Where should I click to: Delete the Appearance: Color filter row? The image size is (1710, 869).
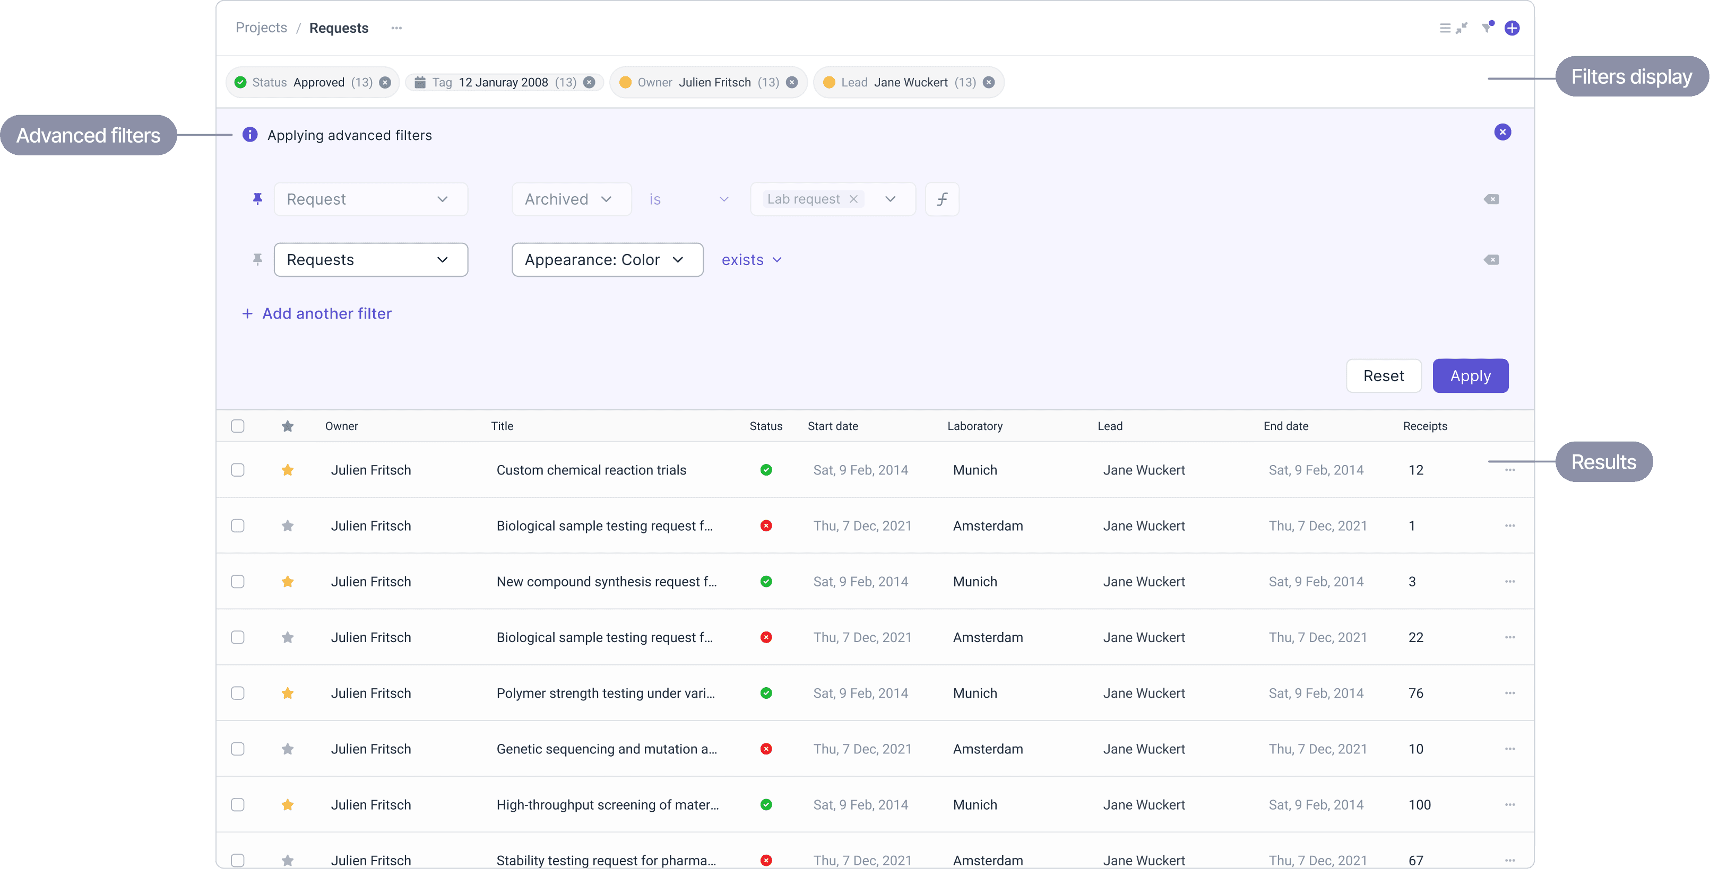[1491, 259]
